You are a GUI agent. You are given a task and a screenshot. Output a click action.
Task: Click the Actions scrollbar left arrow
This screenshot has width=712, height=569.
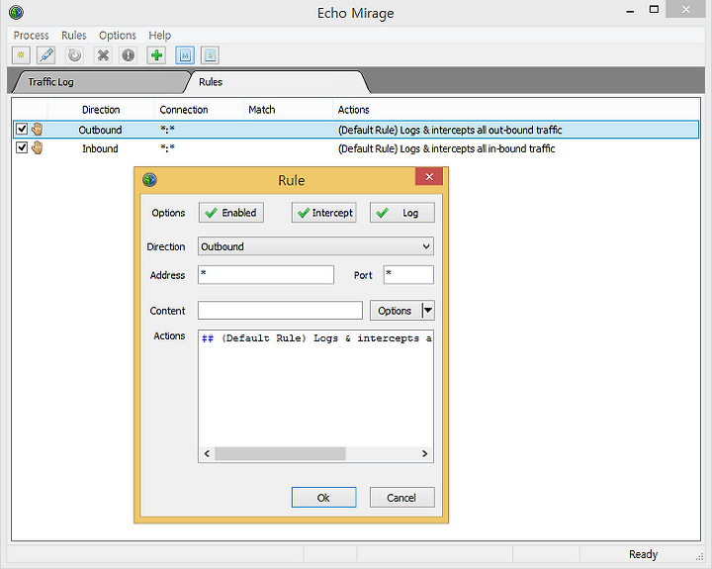pos(207,453)
